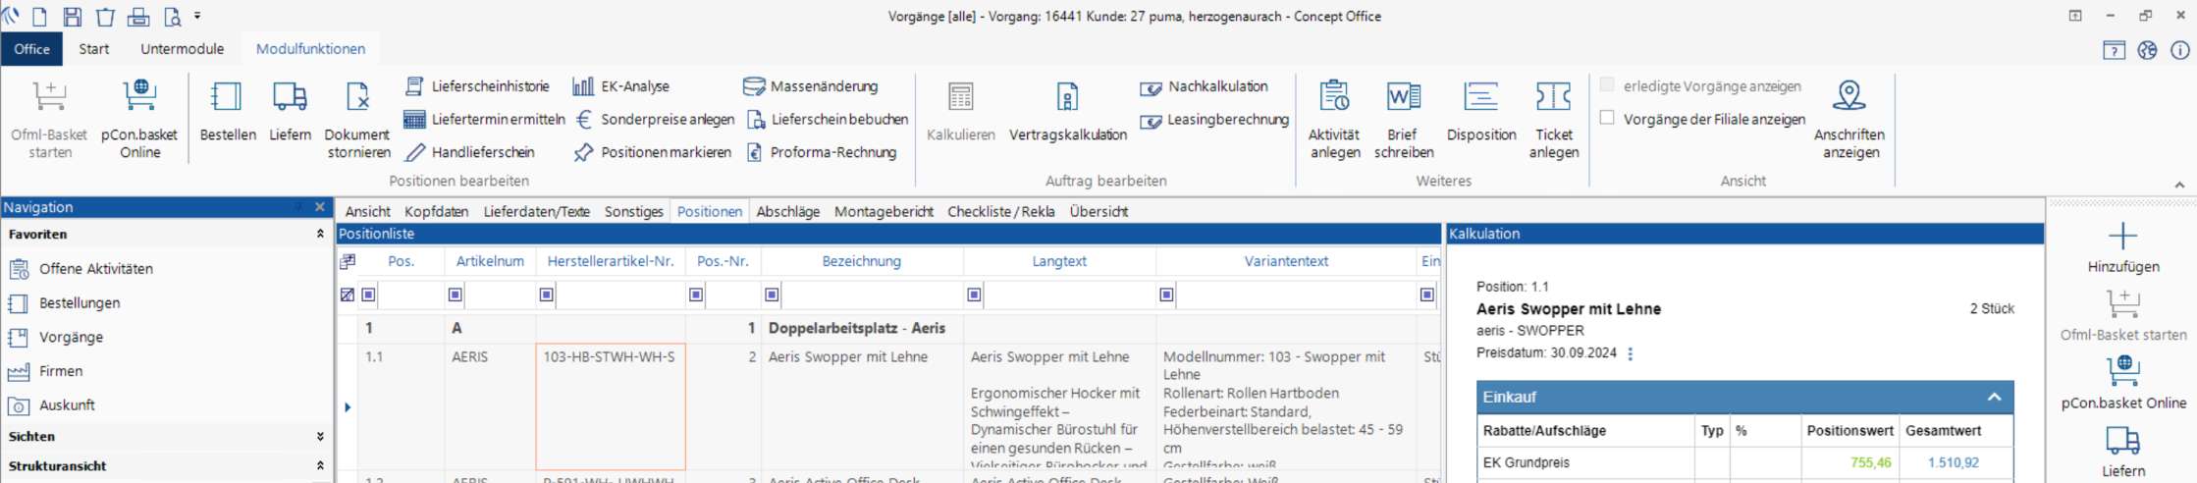Click Aktivität anlegen
The width and height of the screenshot is (2197, 483).
point(1335,118)
